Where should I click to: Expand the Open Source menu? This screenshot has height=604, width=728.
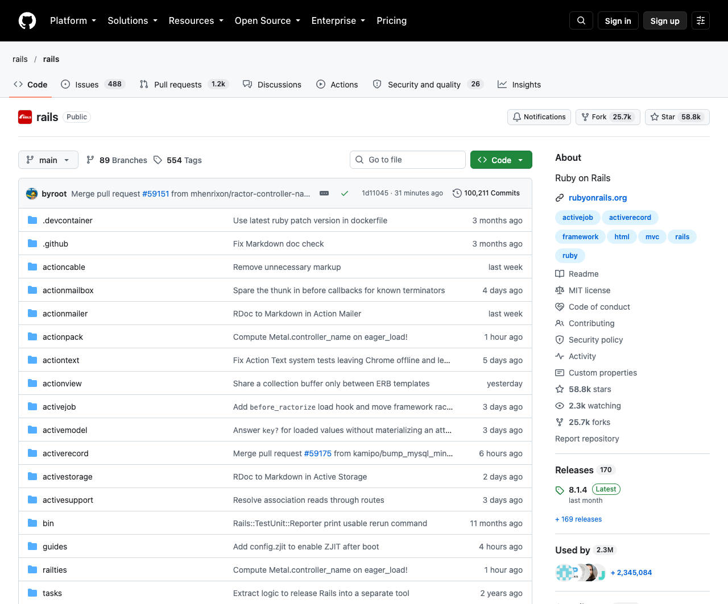[x=267, y=21]
